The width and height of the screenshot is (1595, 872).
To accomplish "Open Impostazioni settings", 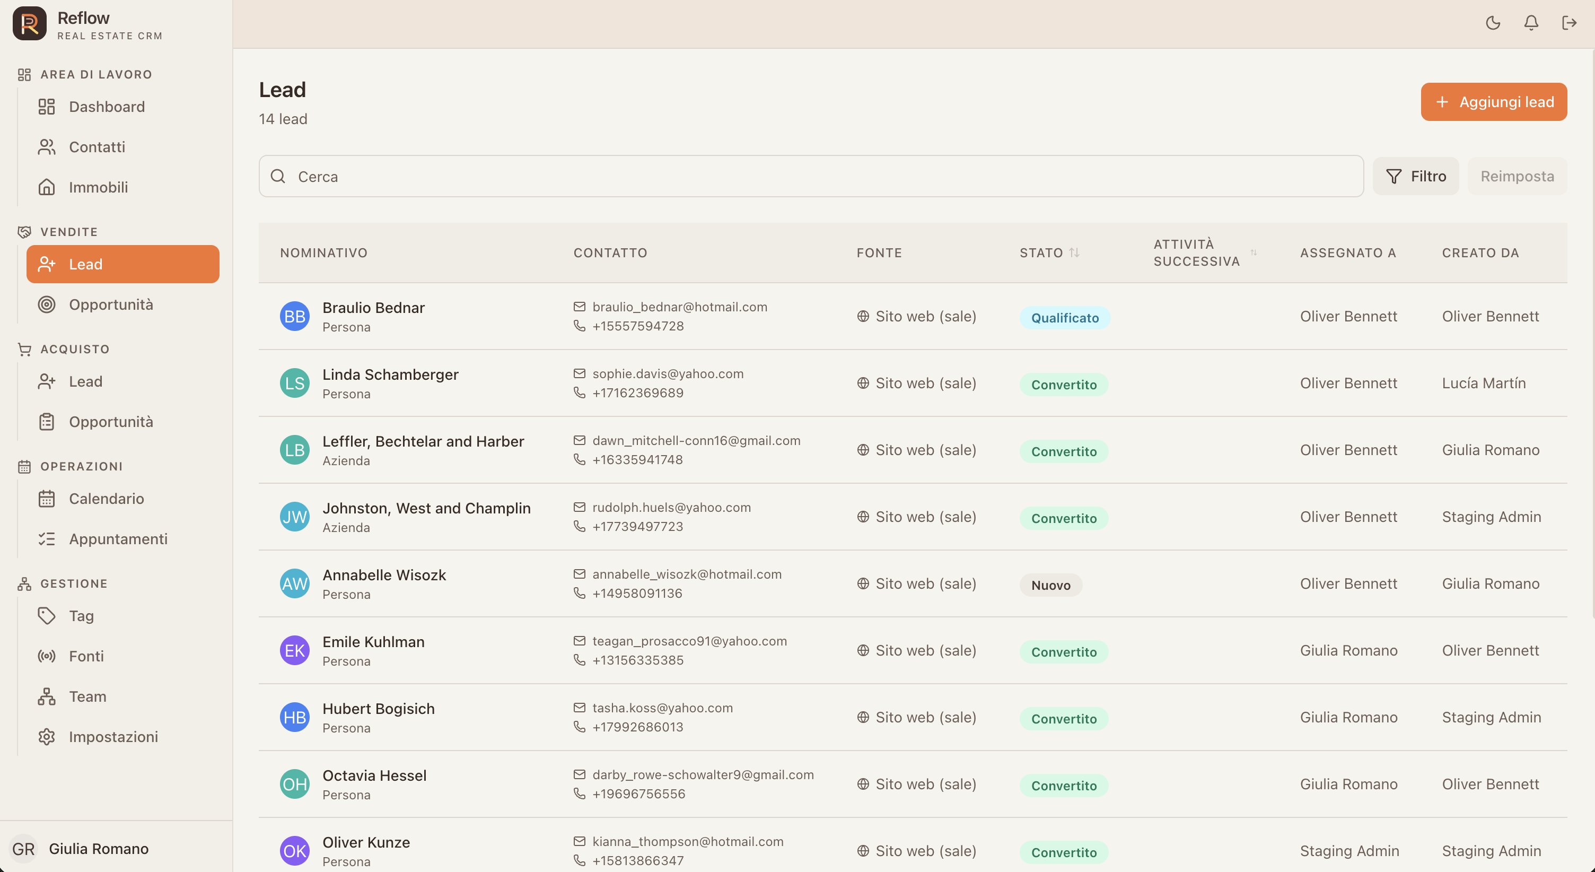I will [122, 736].
